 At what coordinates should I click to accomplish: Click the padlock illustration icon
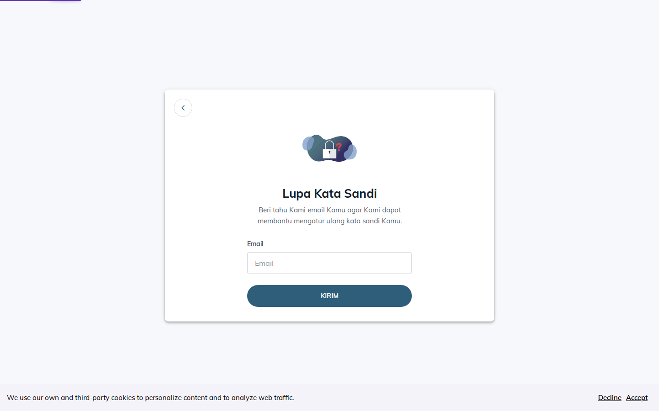(x=329, y=149)
